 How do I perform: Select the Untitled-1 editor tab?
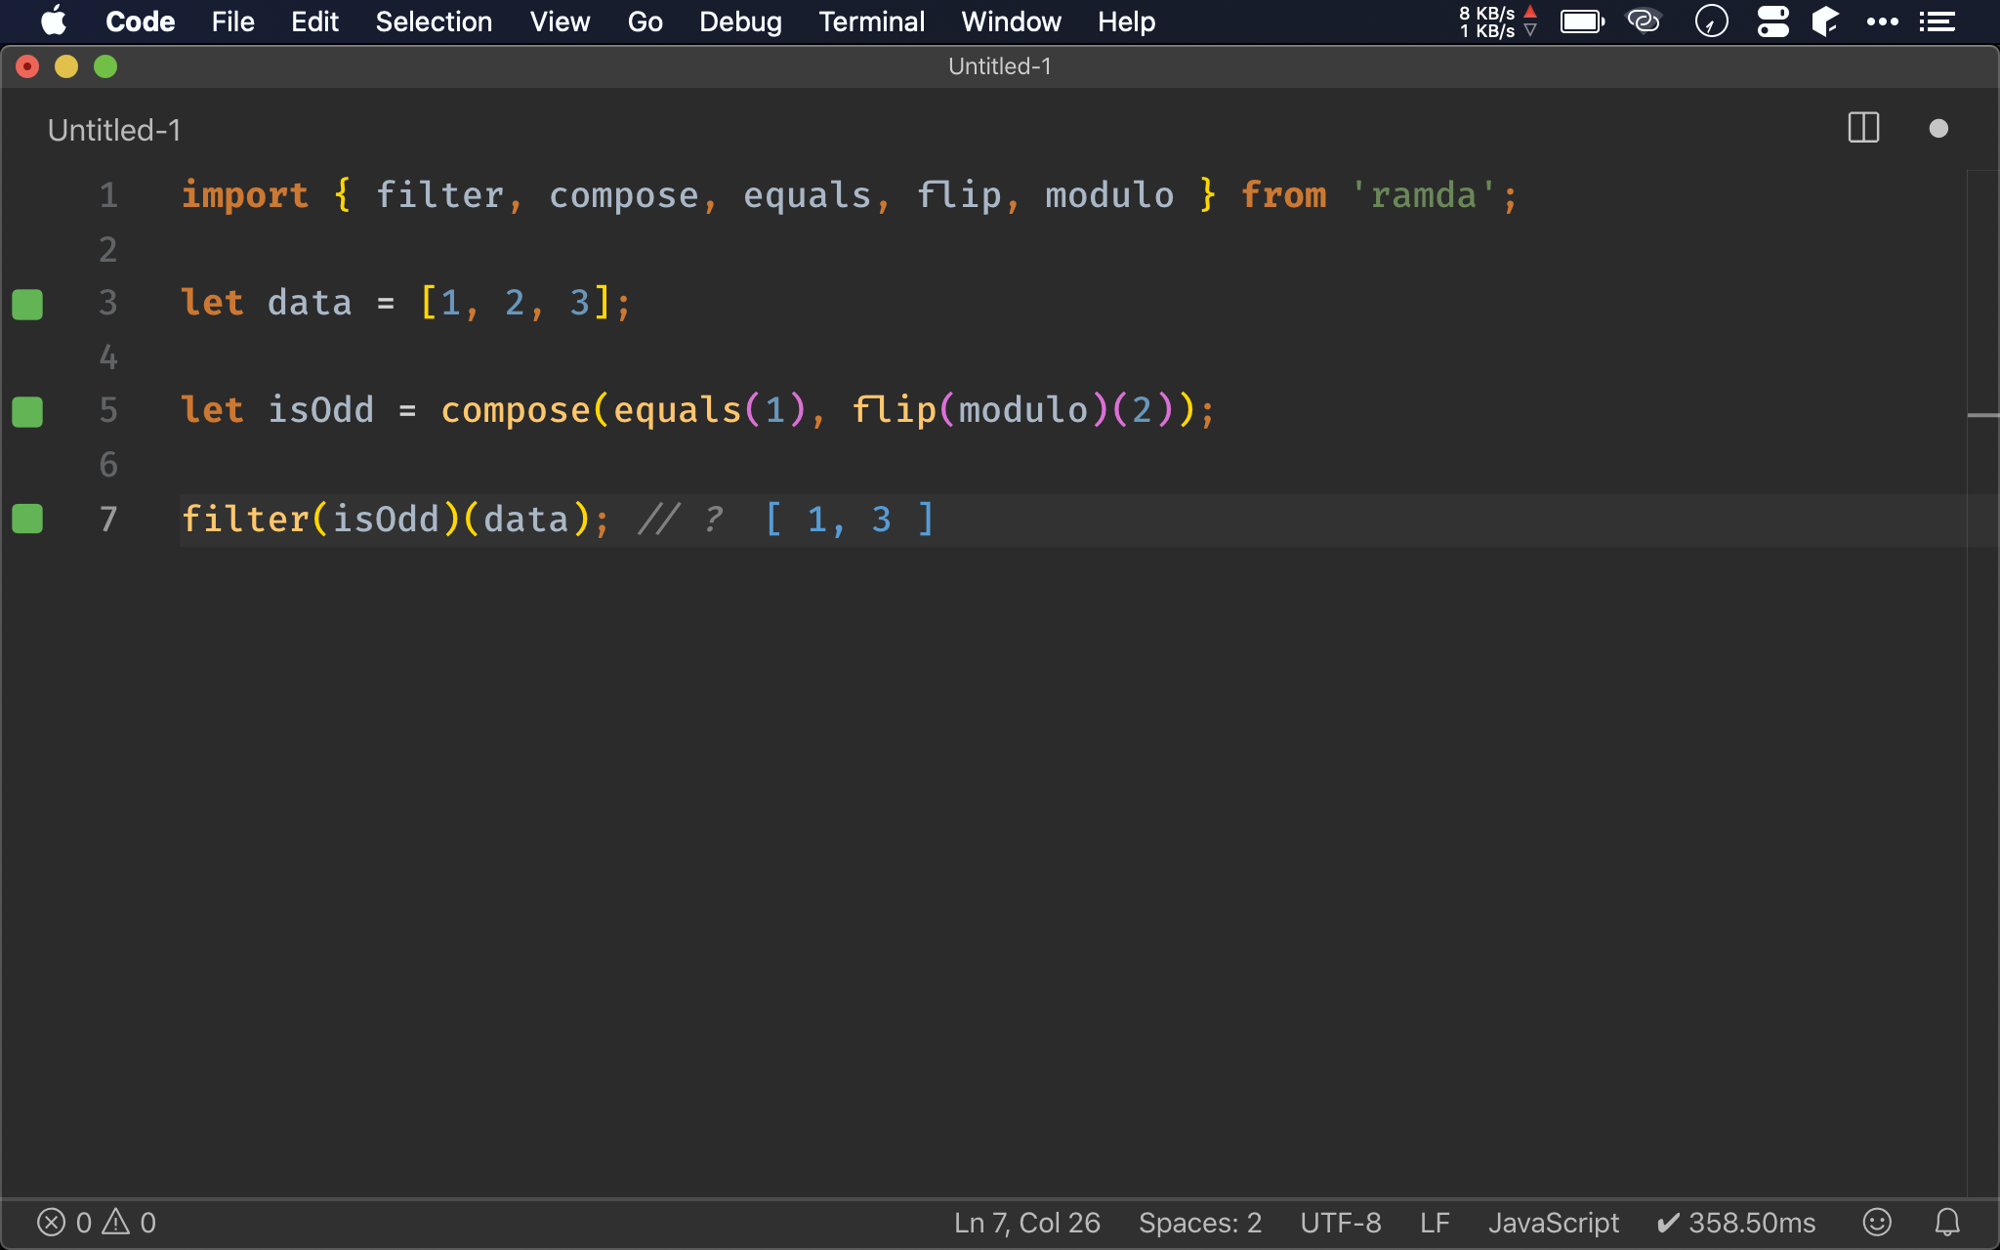point(114,130)
